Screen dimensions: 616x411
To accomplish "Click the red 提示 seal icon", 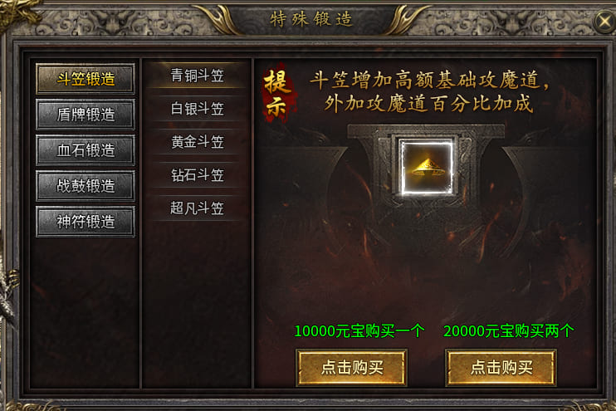I will coord(279,93).
